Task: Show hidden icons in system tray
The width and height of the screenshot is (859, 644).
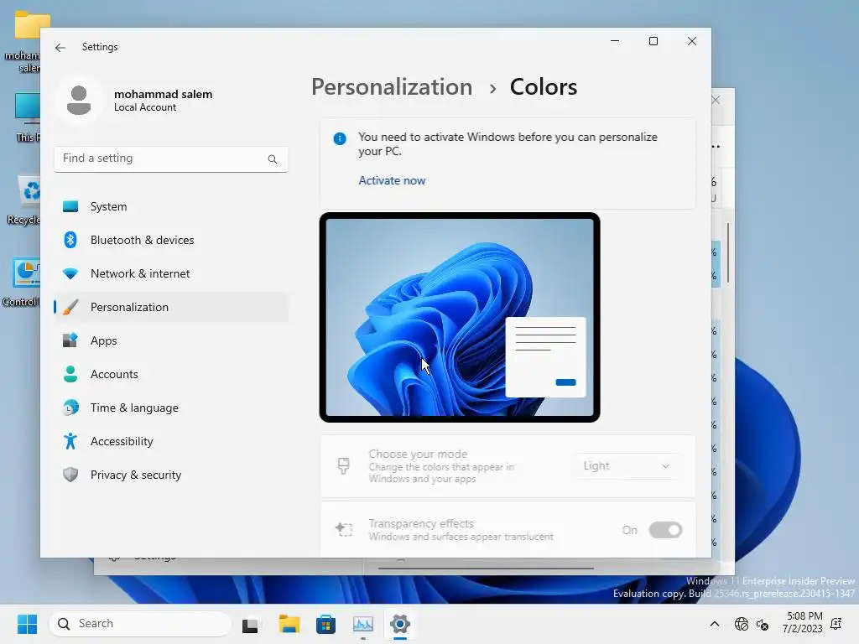Action: coord(715,624)
